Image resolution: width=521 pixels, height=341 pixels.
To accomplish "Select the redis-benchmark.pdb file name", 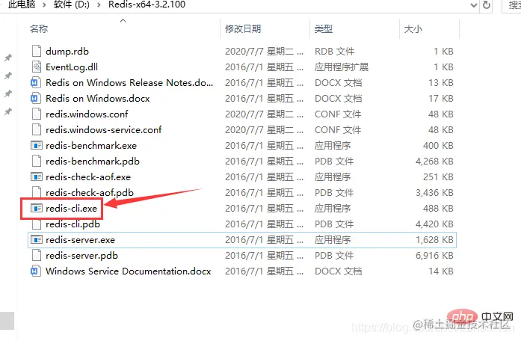I will point(93,162).
